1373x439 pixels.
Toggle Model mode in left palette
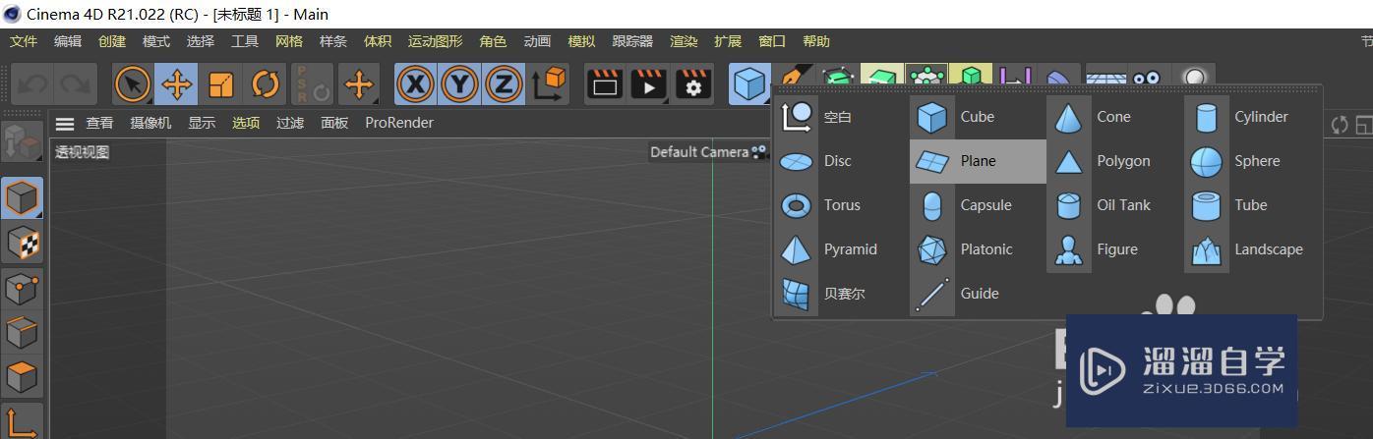click(x=22, y=197)
